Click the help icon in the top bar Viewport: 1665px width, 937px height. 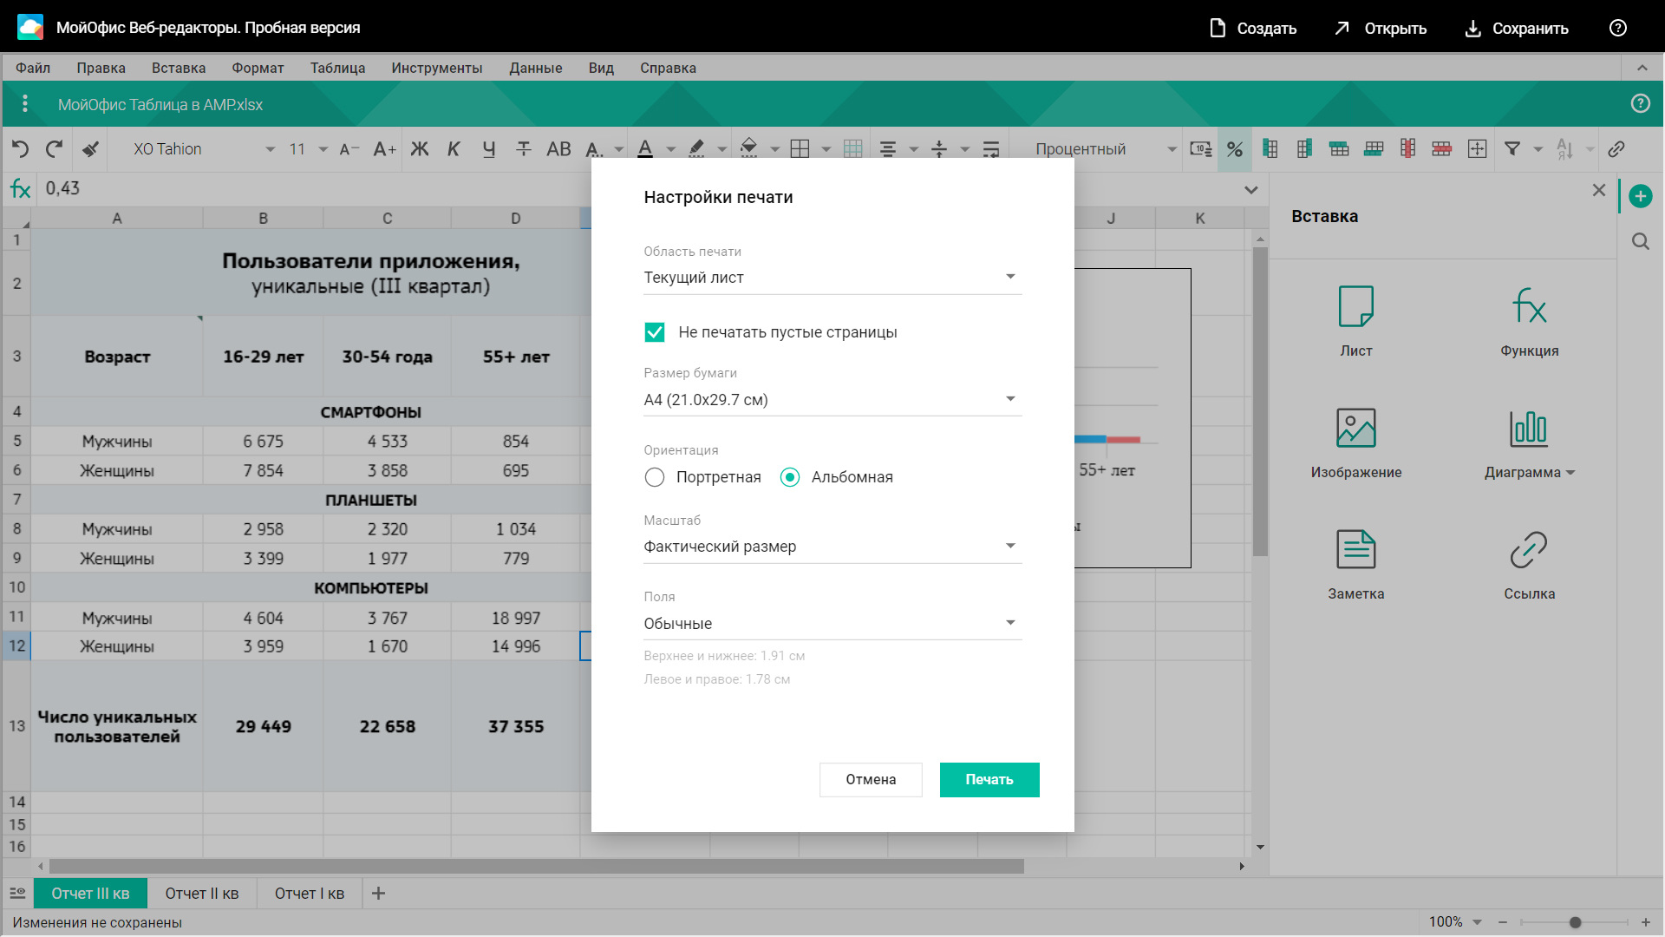point(1618,28)
